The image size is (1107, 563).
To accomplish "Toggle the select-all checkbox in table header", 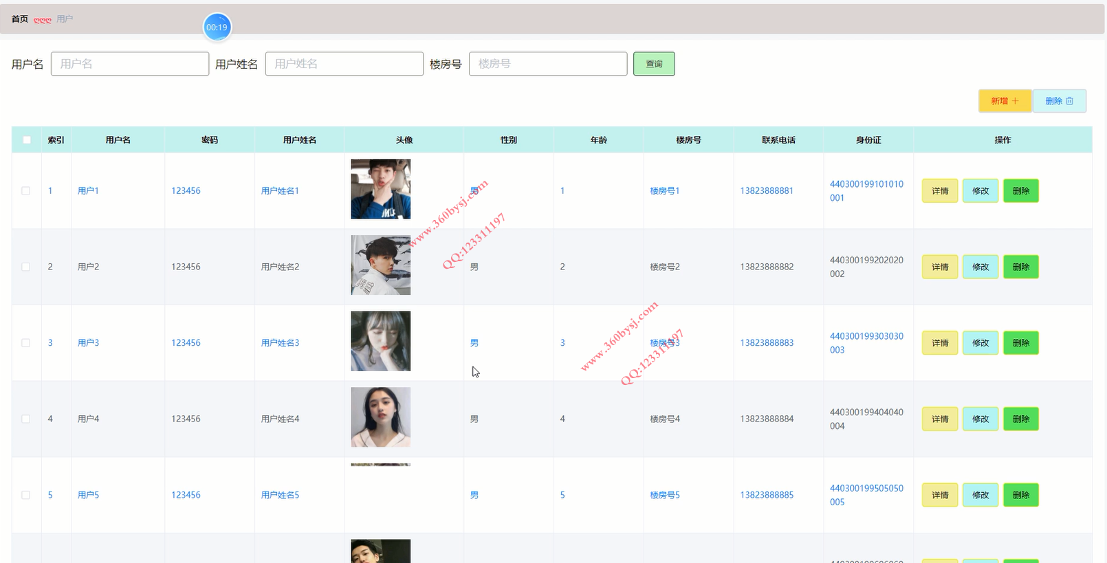I will (27, 140).
